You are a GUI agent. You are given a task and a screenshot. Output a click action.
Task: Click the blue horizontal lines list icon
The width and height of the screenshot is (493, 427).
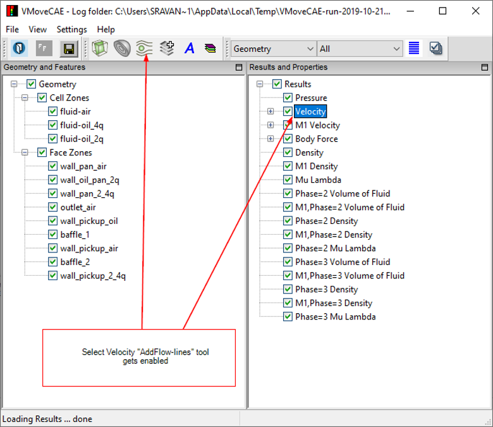(x=414, y=49)
